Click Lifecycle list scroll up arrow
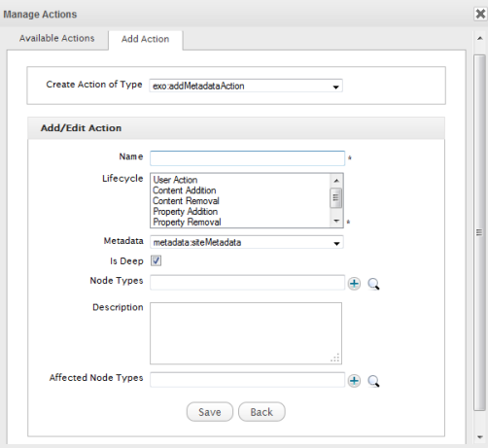This screenshot has width=488, height=448. [336, 180]
